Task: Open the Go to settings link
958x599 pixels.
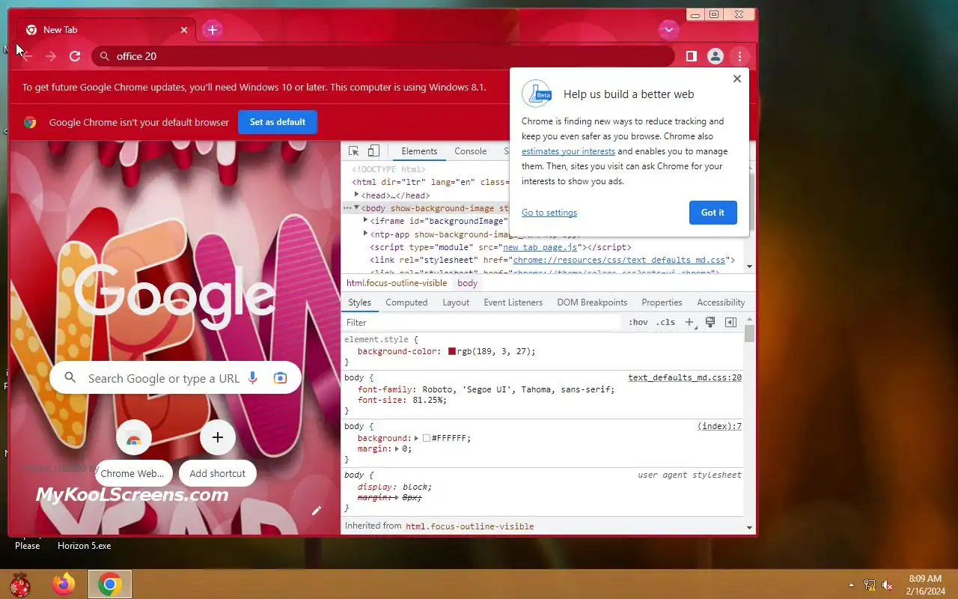Action: point(549,213)
